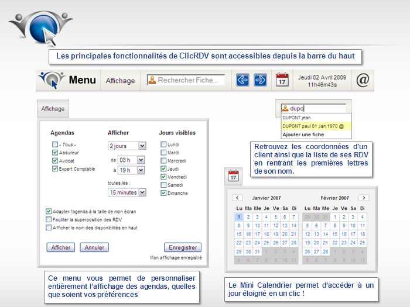Open the 2 jours display dropdown
This screenshot has width=410, height=307.
(127, 146)
